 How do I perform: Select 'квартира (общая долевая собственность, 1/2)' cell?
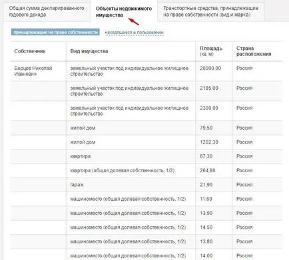point(123,170)
